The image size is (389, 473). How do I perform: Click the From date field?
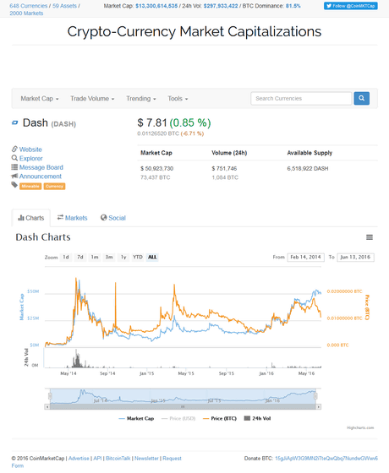(x=305, y=258)
